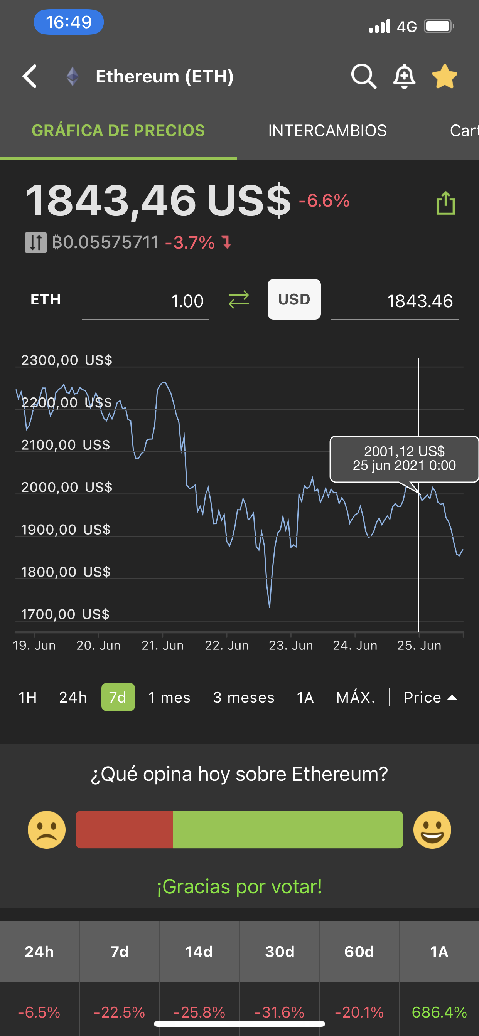The width and height of the screenshot is (479, 1036).
Task: Vote with the happy face emoji
Action: 432,829
